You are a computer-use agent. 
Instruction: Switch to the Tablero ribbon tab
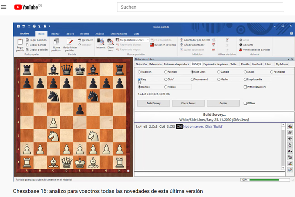click(70, 34)
